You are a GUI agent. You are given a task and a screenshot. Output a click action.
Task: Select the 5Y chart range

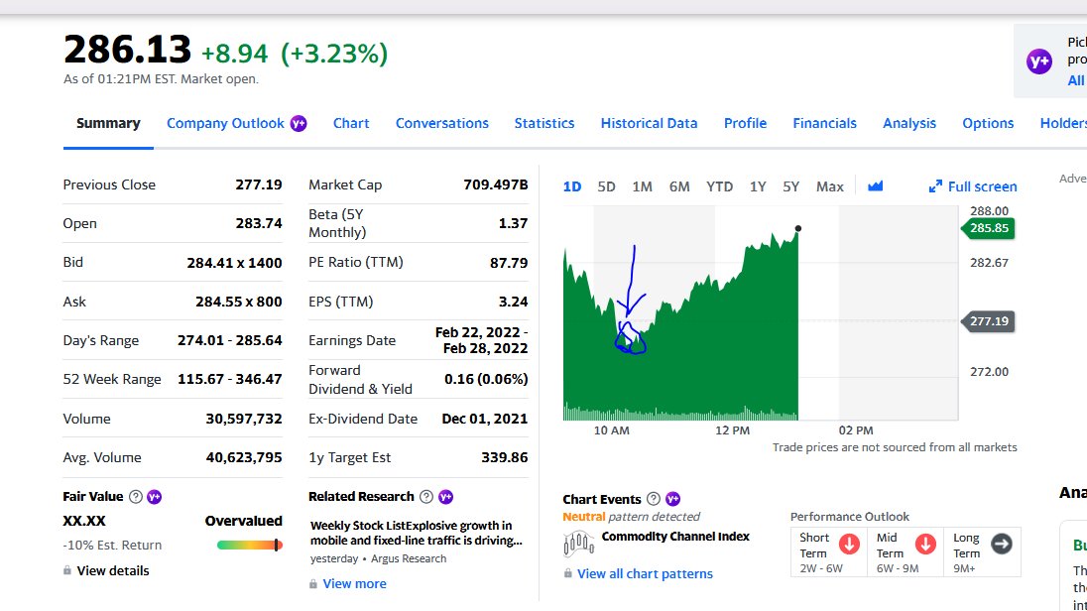pos(791,186)
